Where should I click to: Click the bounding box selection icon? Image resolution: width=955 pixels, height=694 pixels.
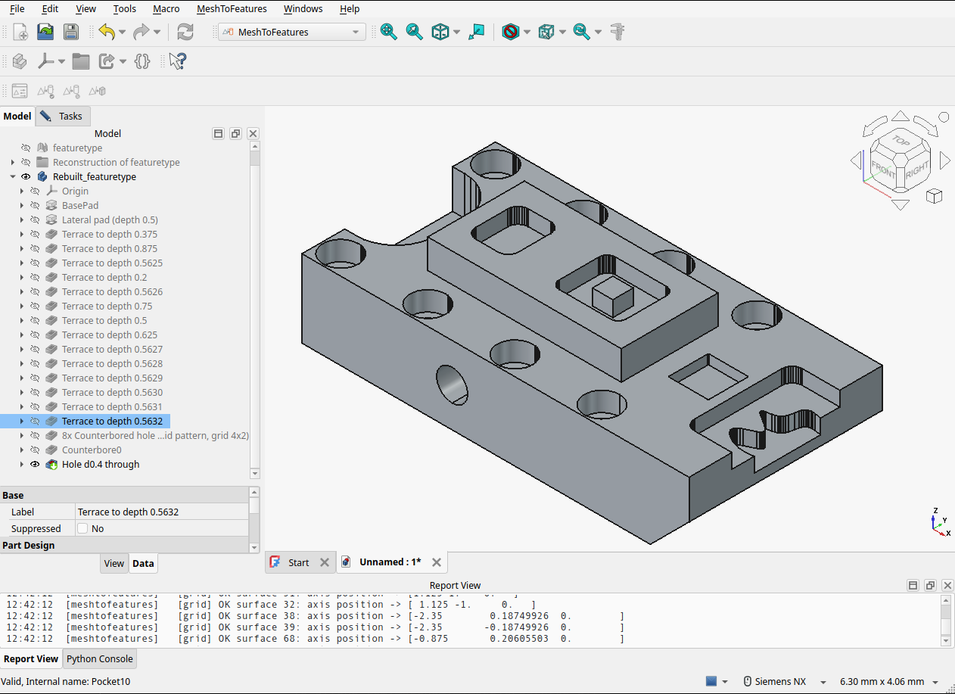(x=476, y=32)
